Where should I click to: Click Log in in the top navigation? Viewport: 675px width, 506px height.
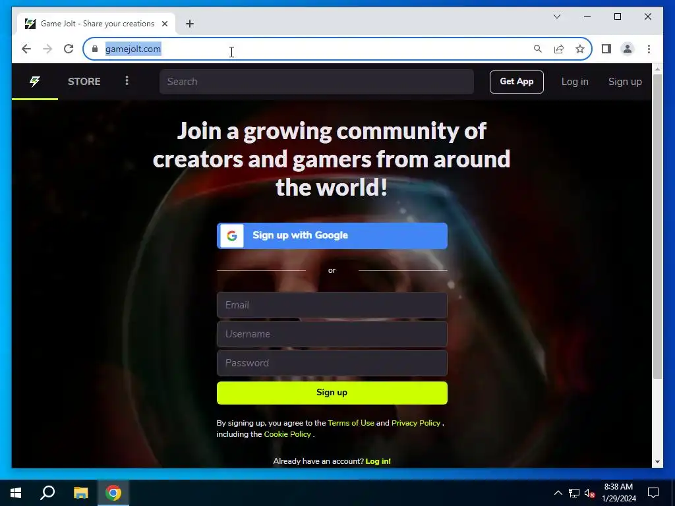coord(575,82)
